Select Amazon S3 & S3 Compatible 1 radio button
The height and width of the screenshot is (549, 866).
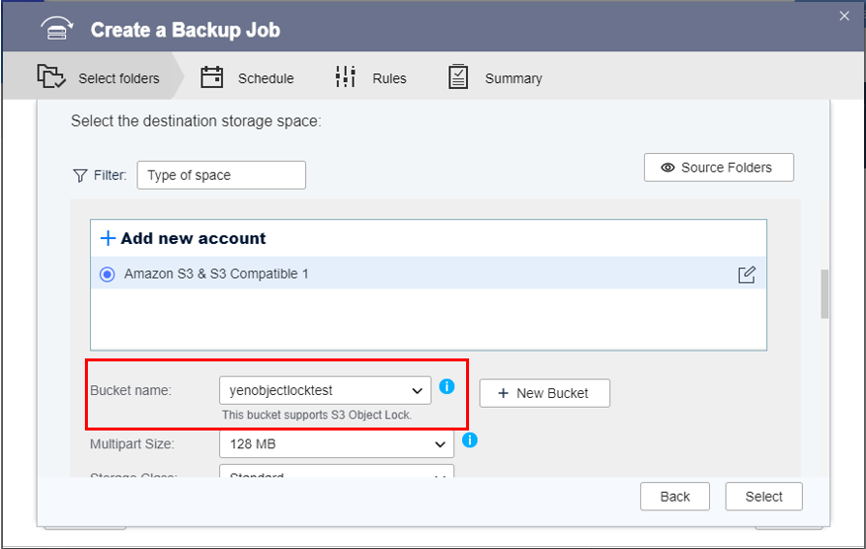[x=108, y=274]
